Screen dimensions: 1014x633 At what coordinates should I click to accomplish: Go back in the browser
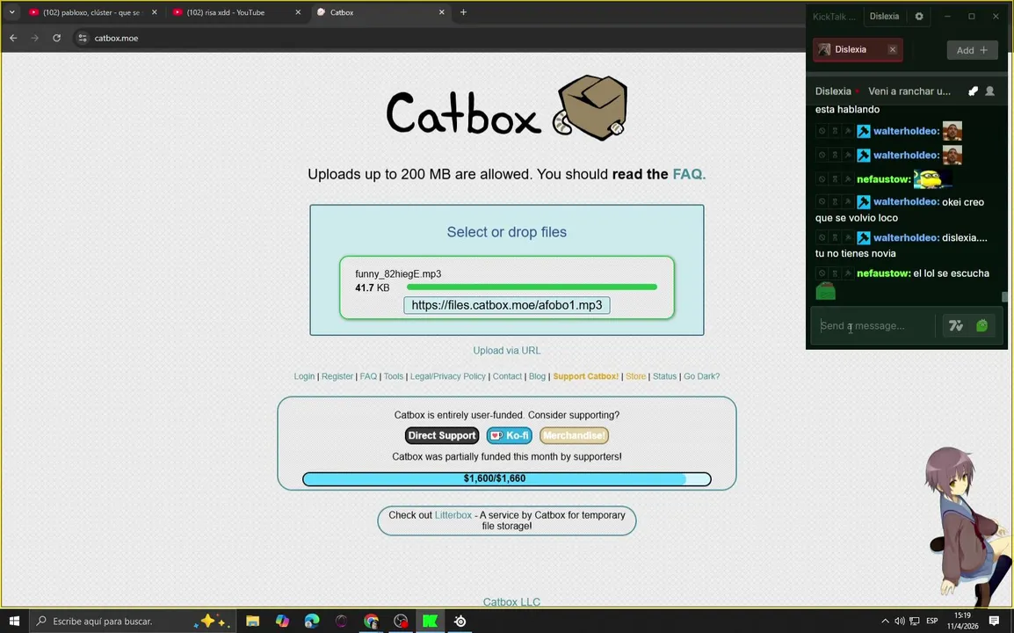click(x=13, y=38)
